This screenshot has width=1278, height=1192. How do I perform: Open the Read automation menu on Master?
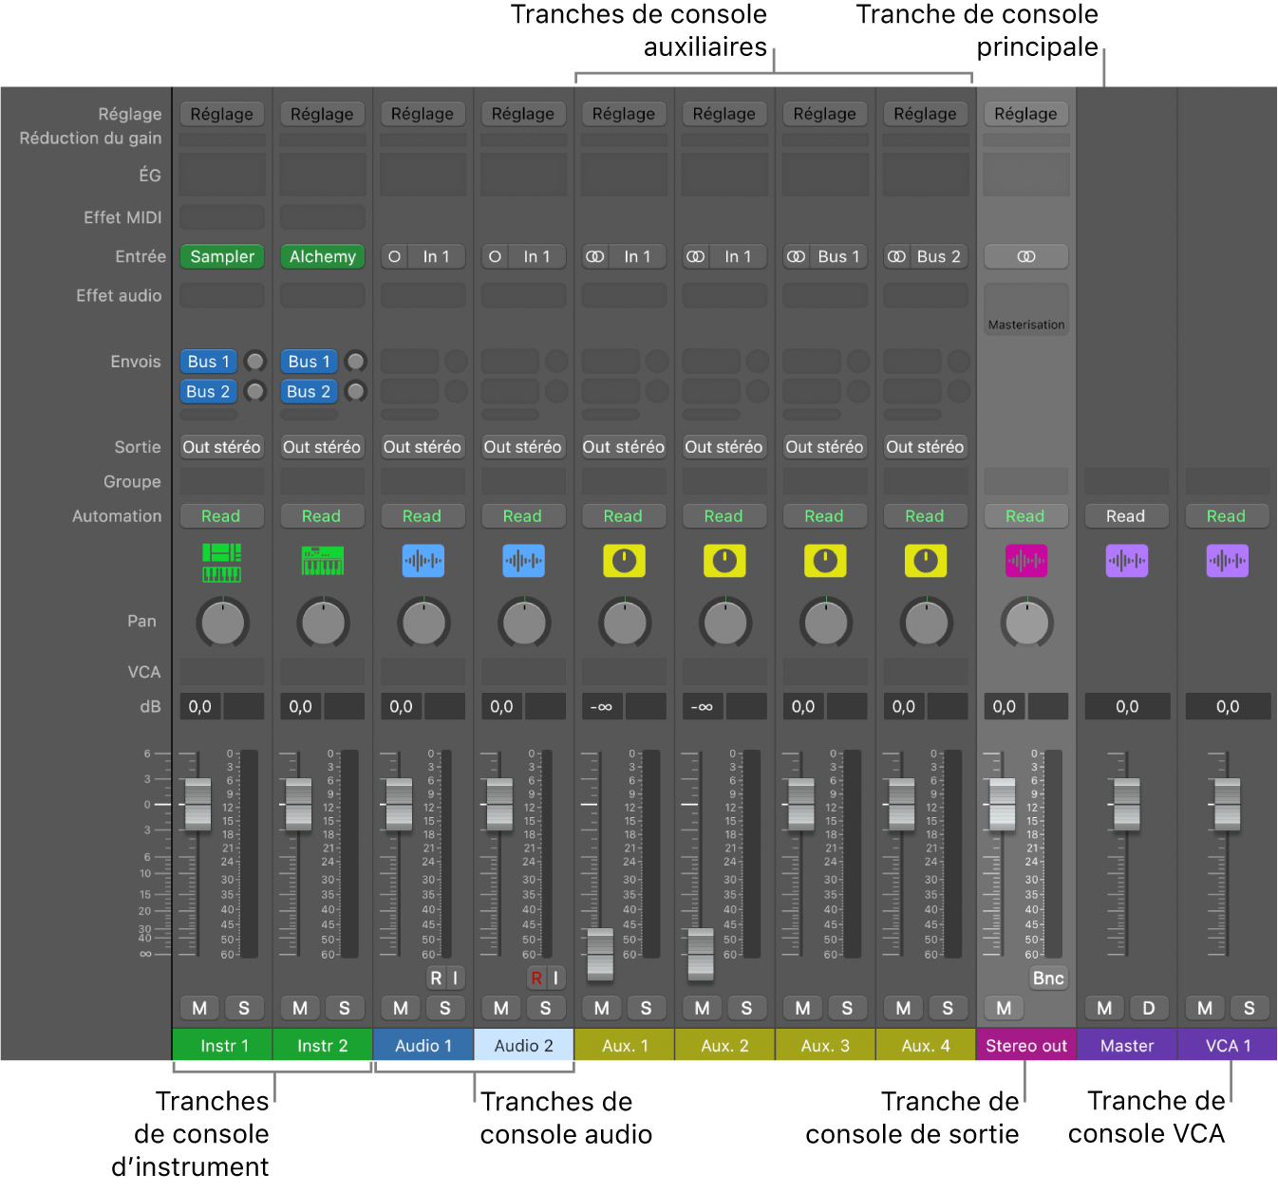coord(1126,515)
